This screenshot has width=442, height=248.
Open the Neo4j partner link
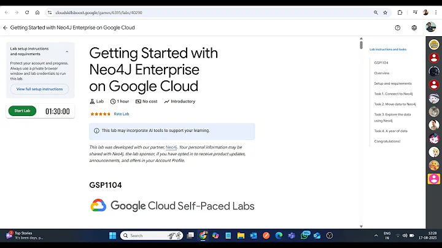click(x=171, y=147)
